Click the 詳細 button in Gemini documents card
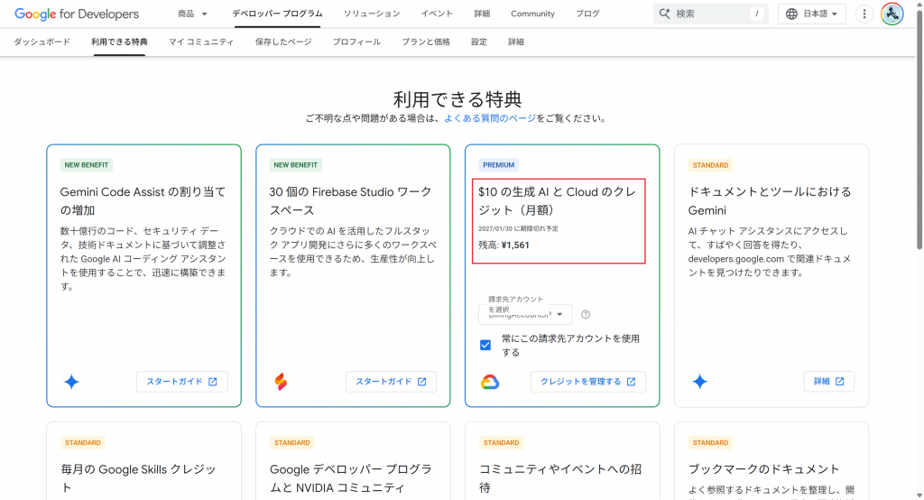Viewport: 924px width, 500px height. tap(828, 382)
